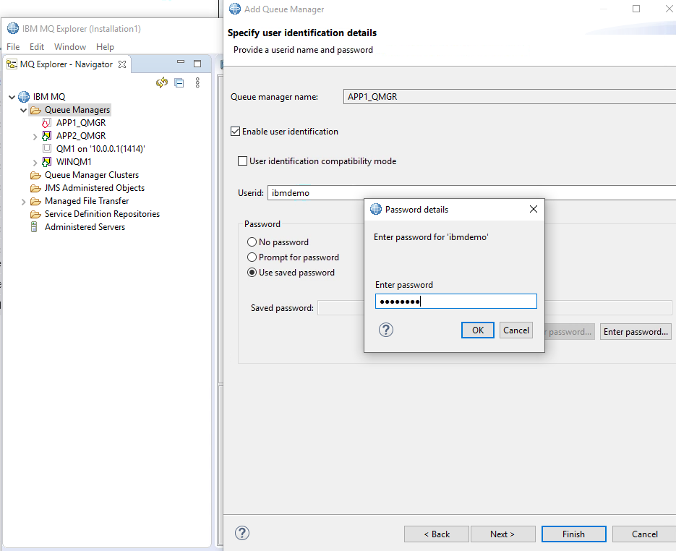Confirm password with OK button

[478, 330]
